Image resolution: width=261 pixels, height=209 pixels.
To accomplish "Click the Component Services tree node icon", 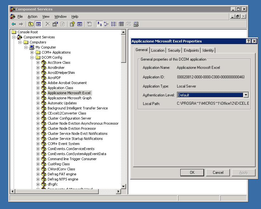I will [x=20, y=37].
